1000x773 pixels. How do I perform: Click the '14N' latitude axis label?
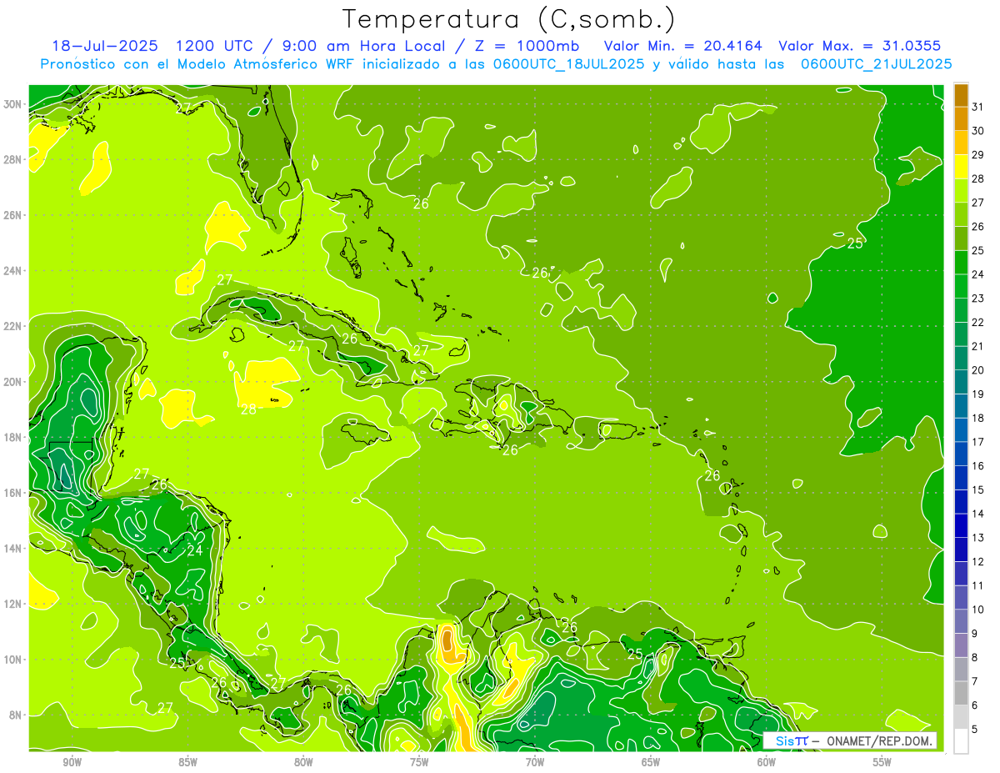click(x=13, y=549)
